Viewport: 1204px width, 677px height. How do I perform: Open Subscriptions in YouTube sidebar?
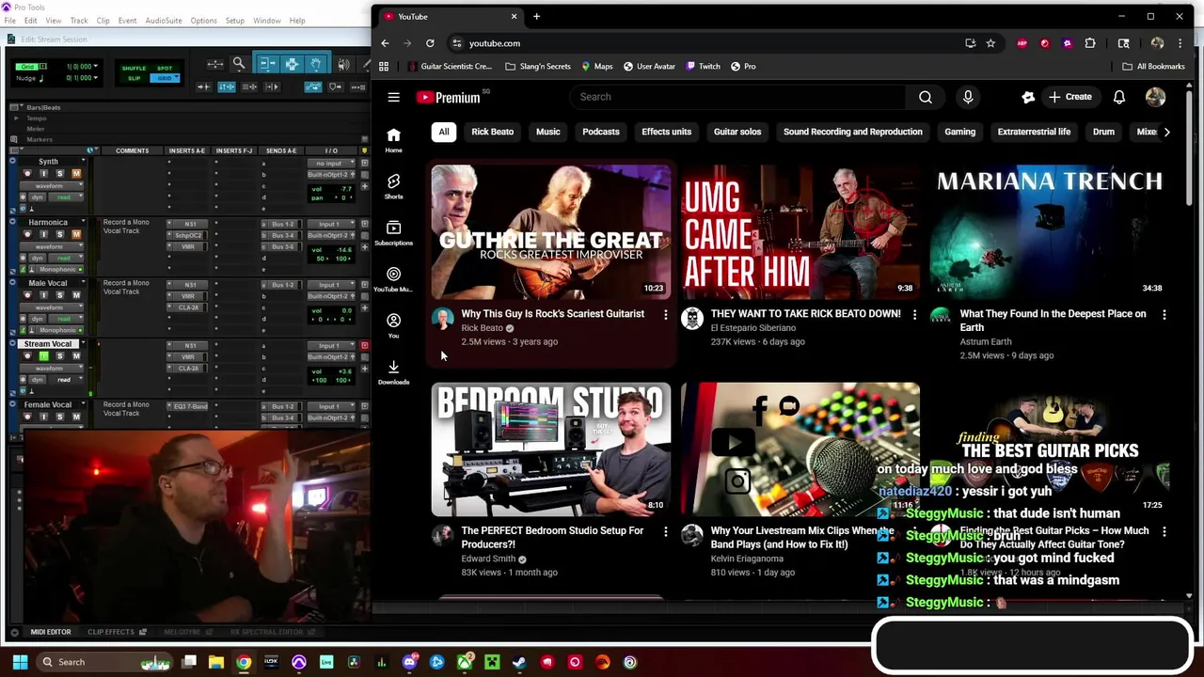[x=393, y=232]
